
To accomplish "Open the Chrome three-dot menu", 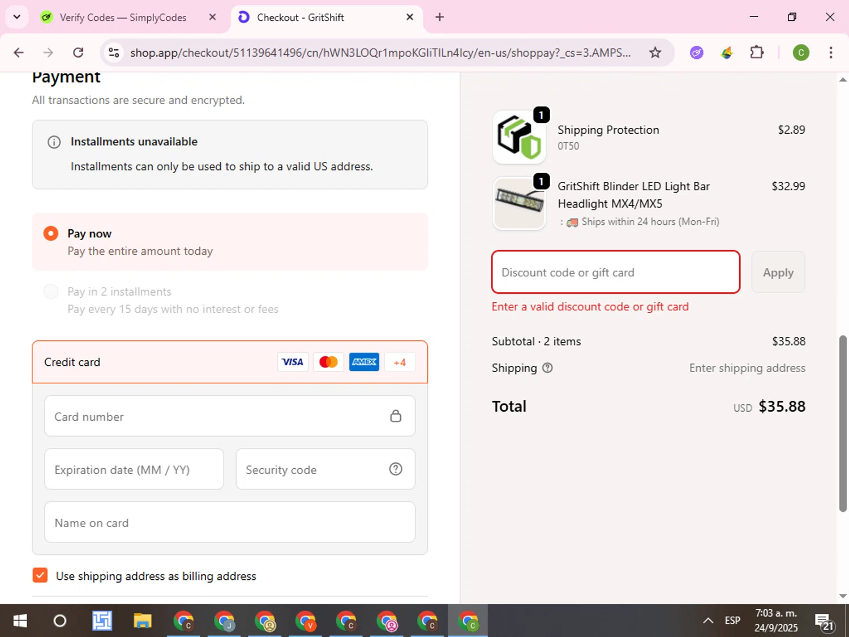I will (831, 53).
